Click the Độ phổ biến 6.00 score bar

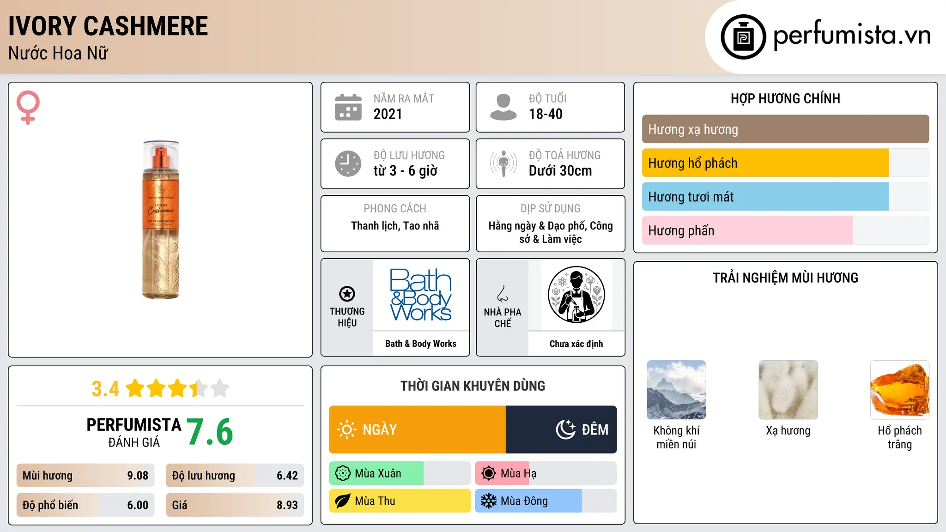coord(85,505)
